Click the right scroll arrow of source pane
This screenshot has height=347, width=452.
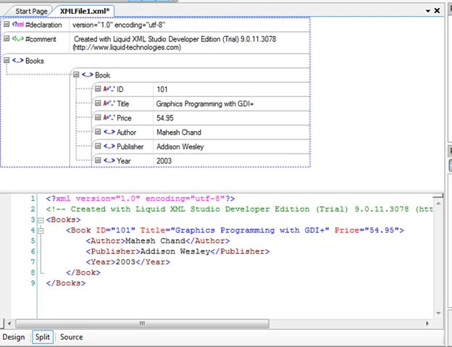click(x=427, y=324)
